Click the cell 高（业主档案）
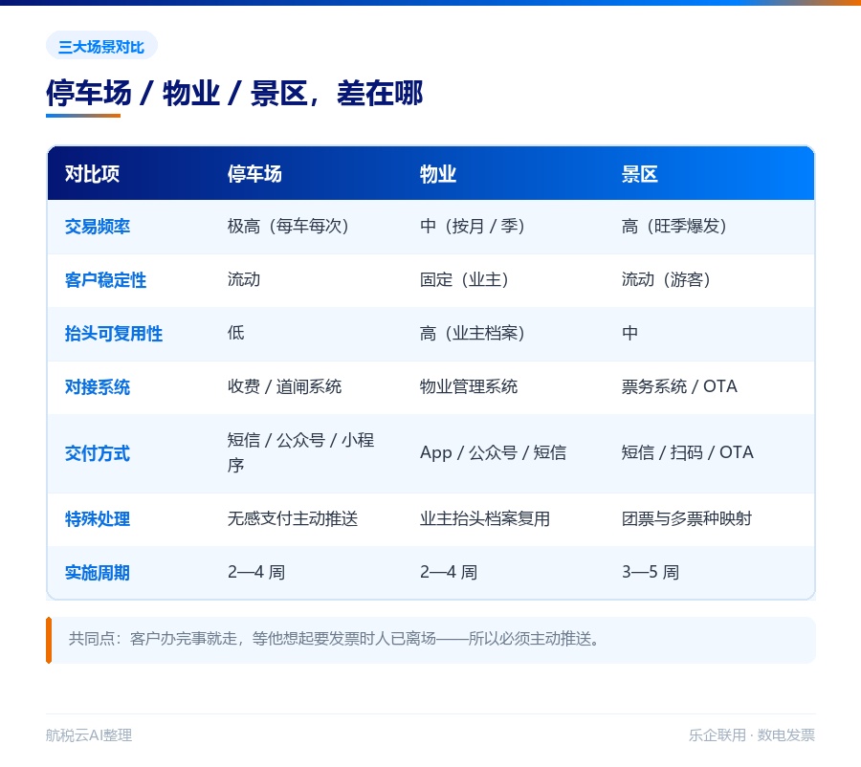Screen dimensions: 861x767 tap(473, 333)
